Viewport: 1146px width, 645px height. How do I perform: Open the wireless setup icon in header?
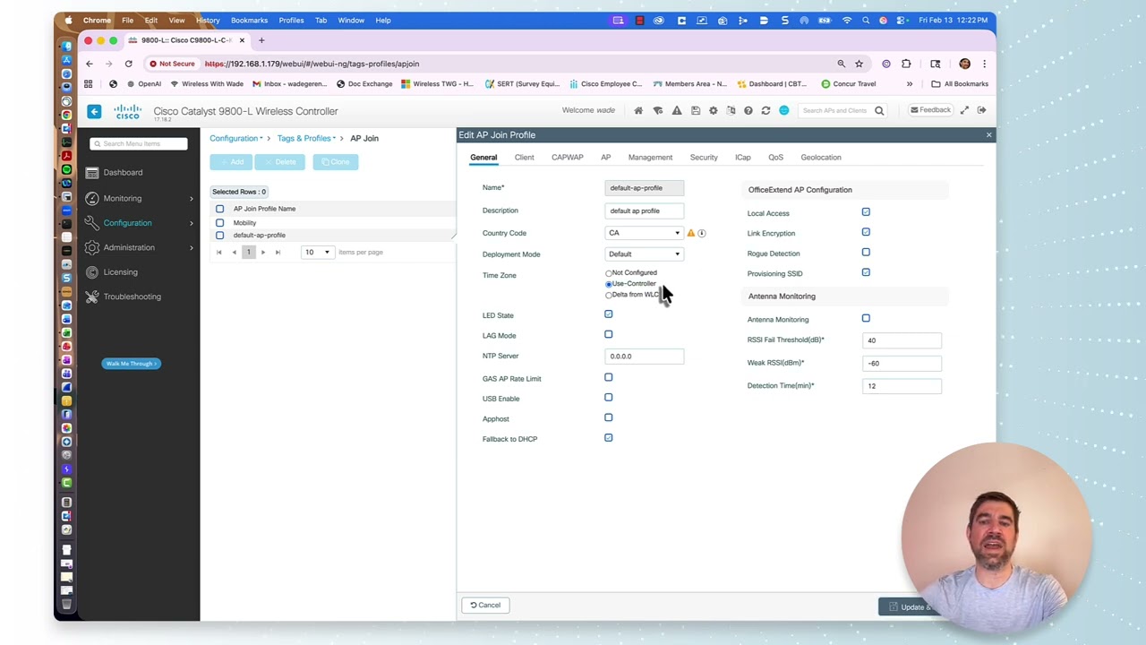pyautogui.click(x=658, y=110)
